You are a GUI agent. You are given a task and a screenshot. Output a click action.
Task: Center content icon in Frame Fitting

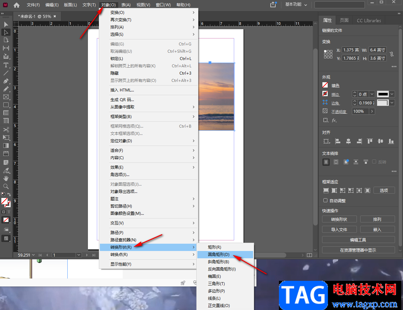pos(359,190)
